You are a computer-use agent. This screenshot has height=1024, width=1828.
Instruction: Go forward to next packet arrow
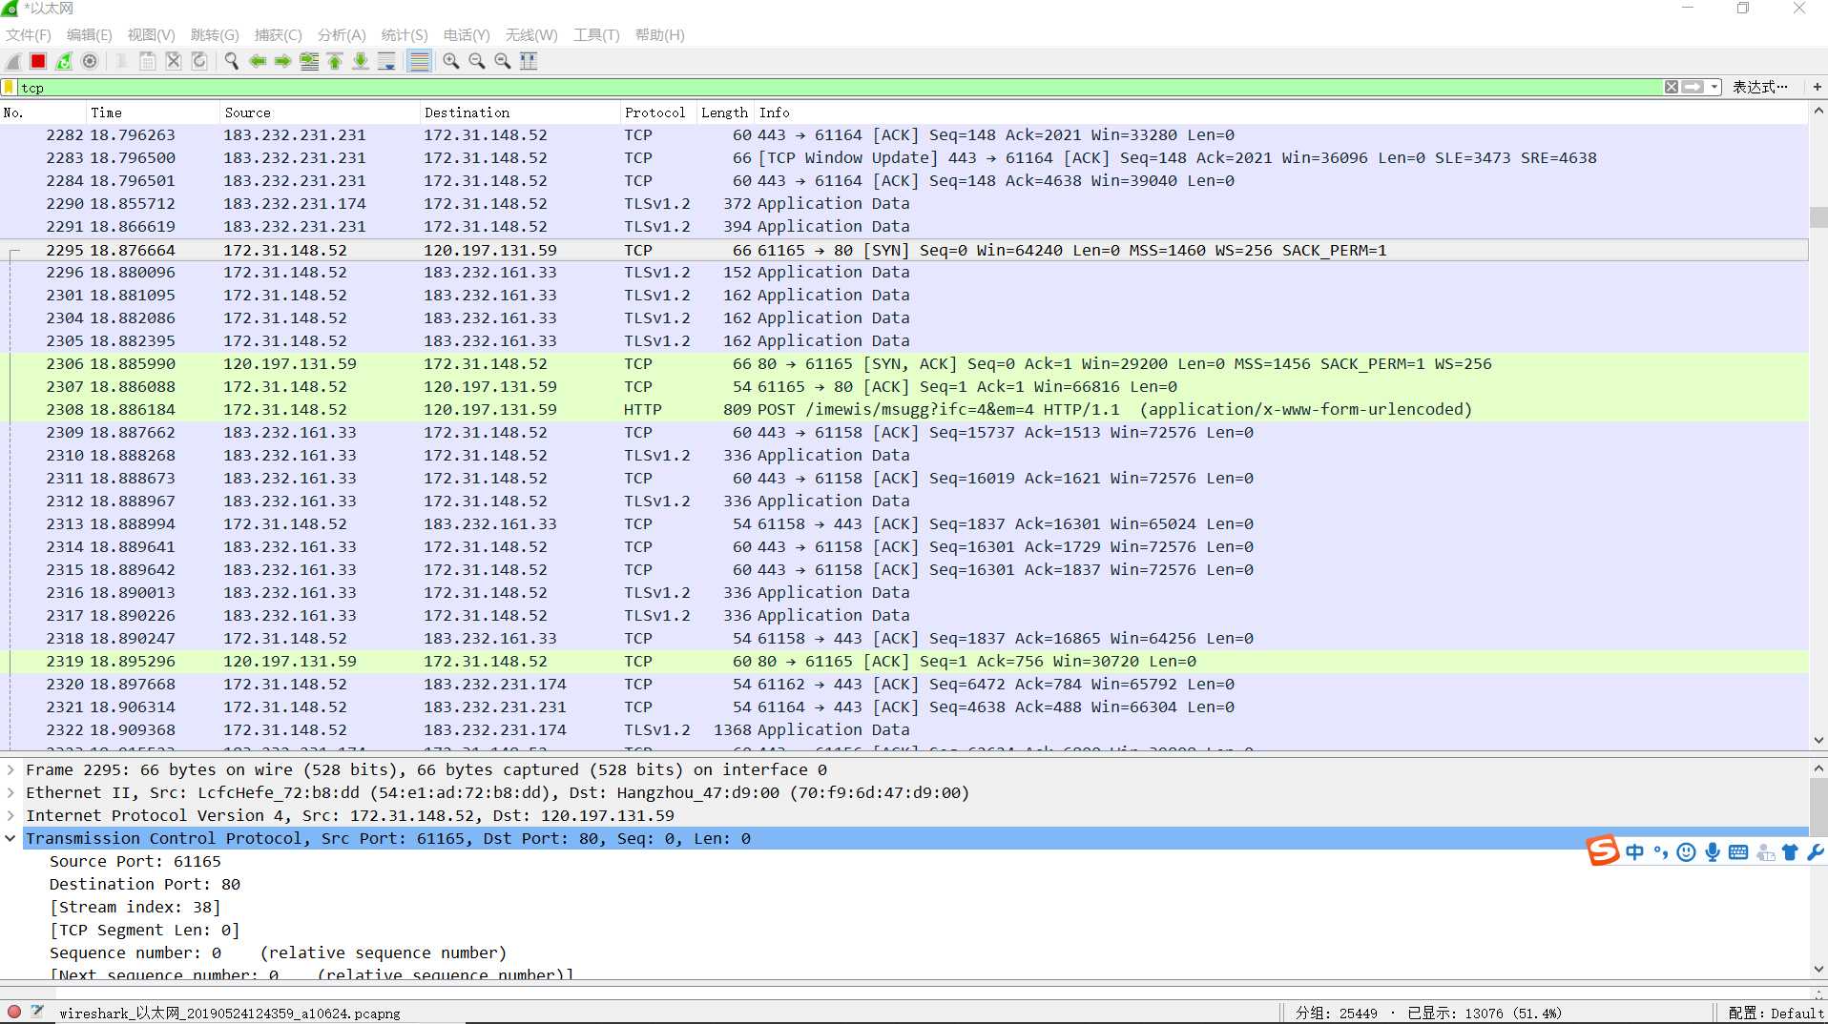coord(282,61)
